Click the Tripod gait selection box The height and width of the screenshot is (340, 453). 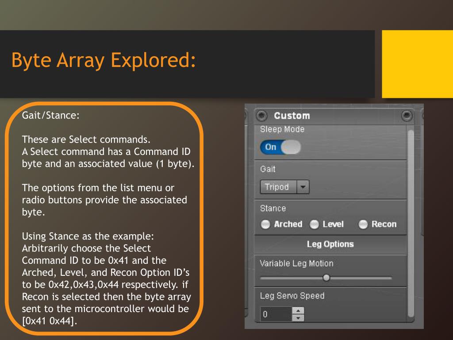point(279,187)
